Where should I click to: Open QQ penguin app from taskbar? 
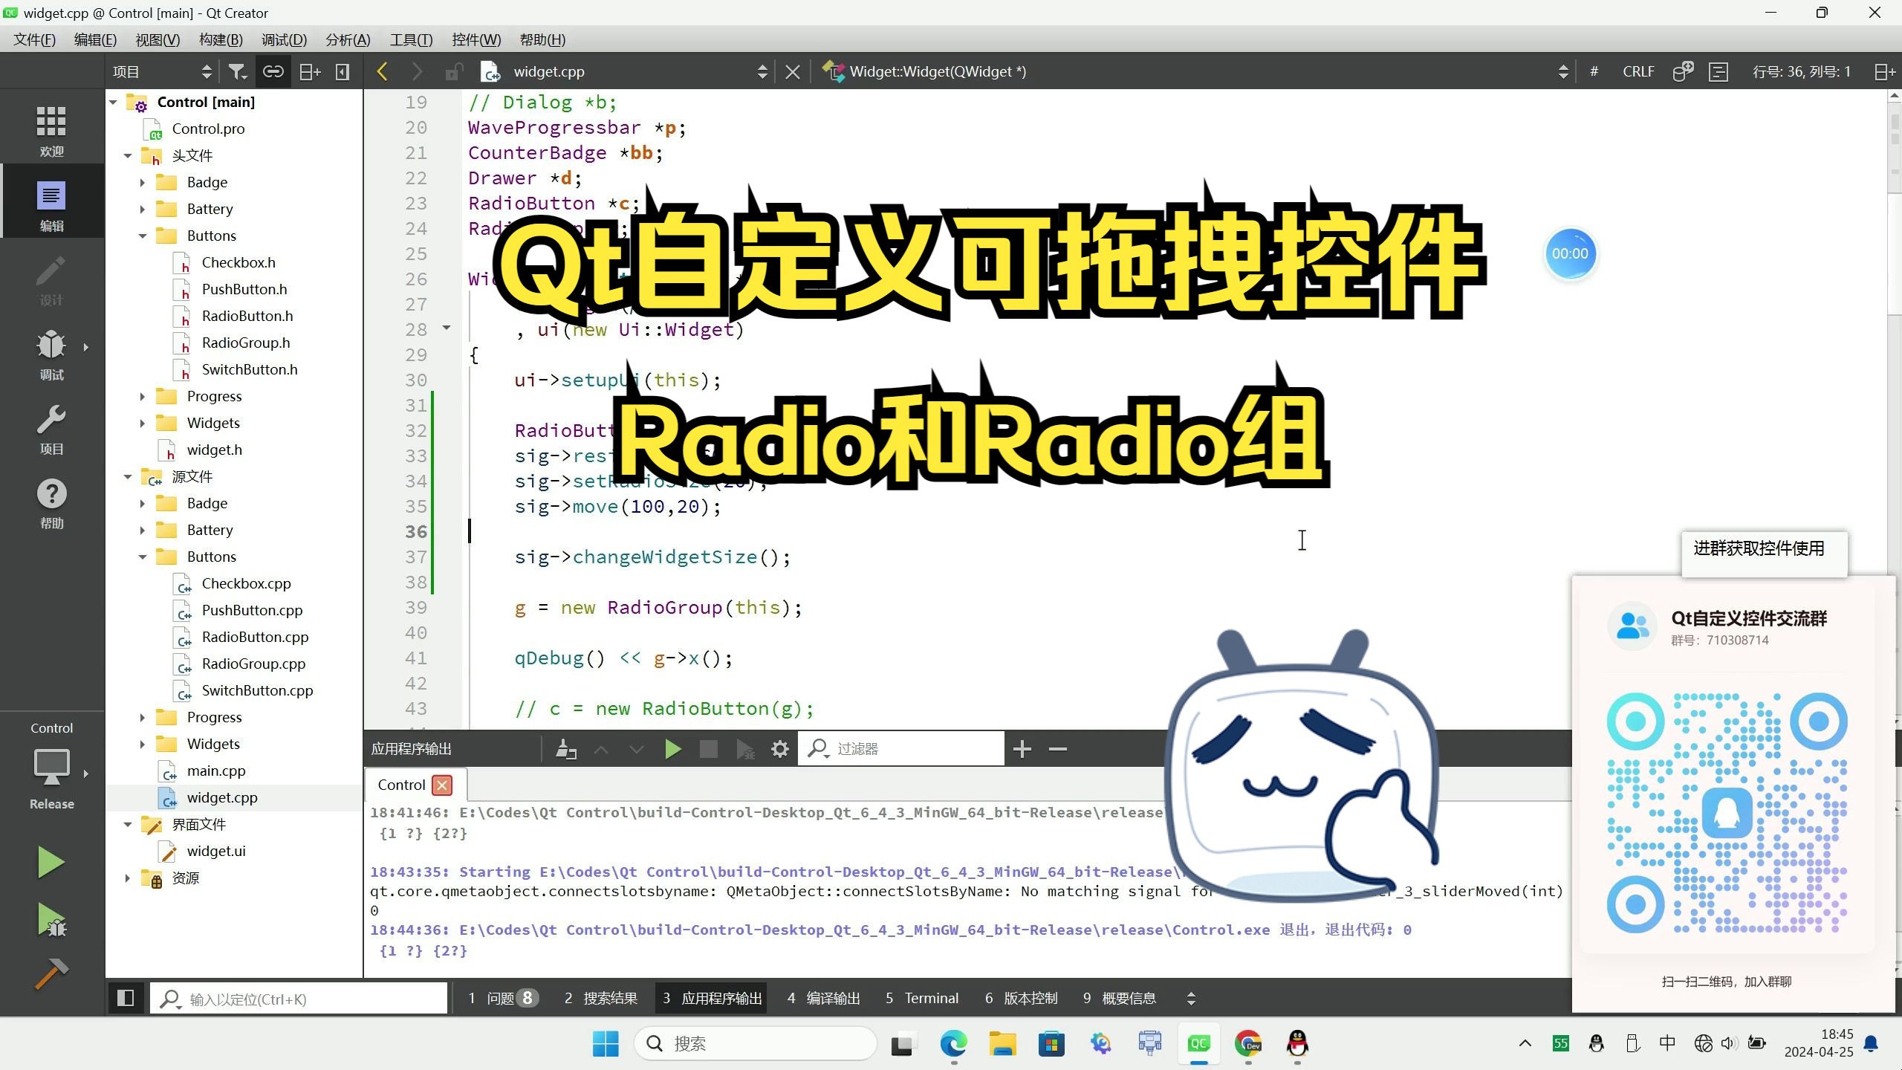1297,1044
